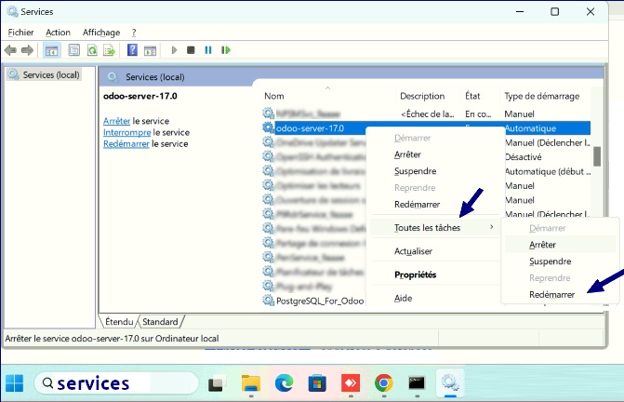
Task: Open the red AnyDesk-like taskbar app
Action: pyautogui.click(x=351, y=383)
